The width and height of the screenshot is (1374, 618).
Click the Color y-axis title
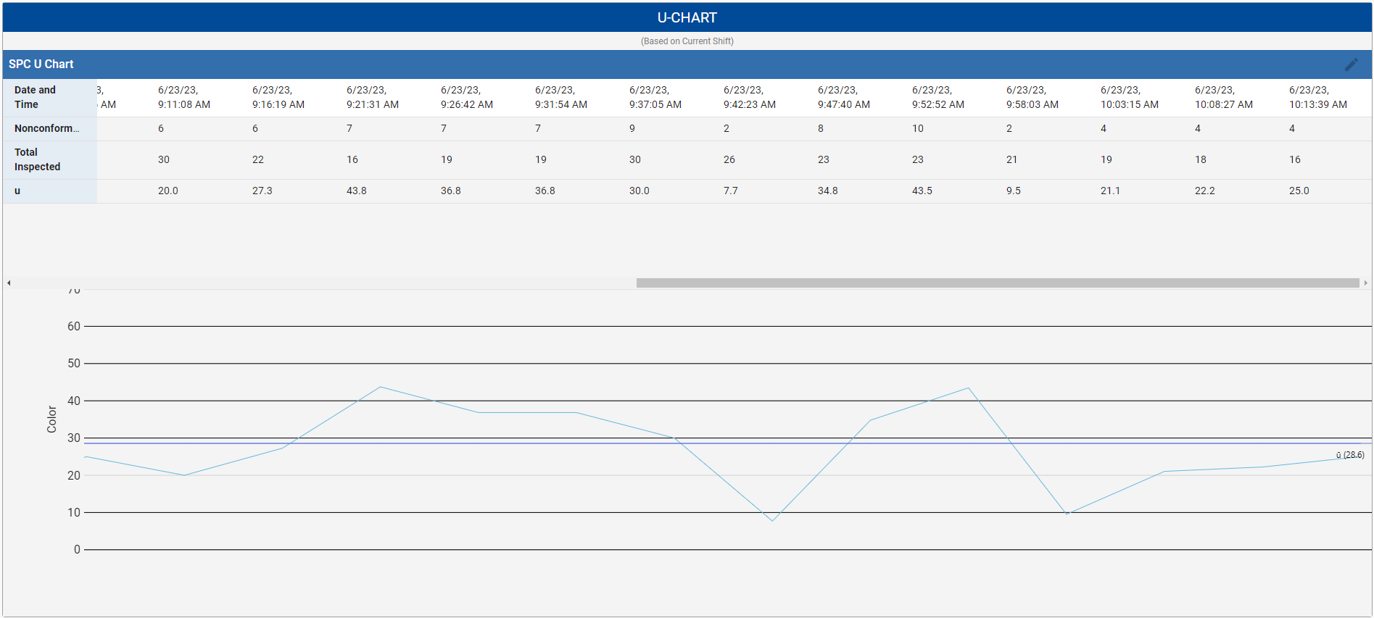pos(51,419)
